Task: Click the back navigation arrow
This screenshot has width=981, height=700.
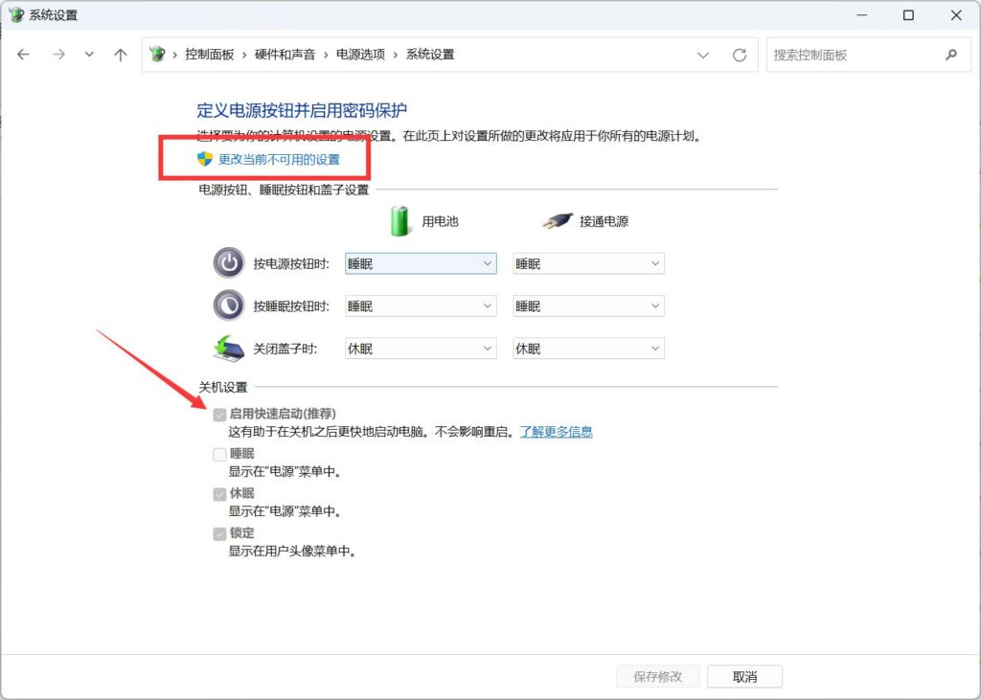Action: (24, 55)
